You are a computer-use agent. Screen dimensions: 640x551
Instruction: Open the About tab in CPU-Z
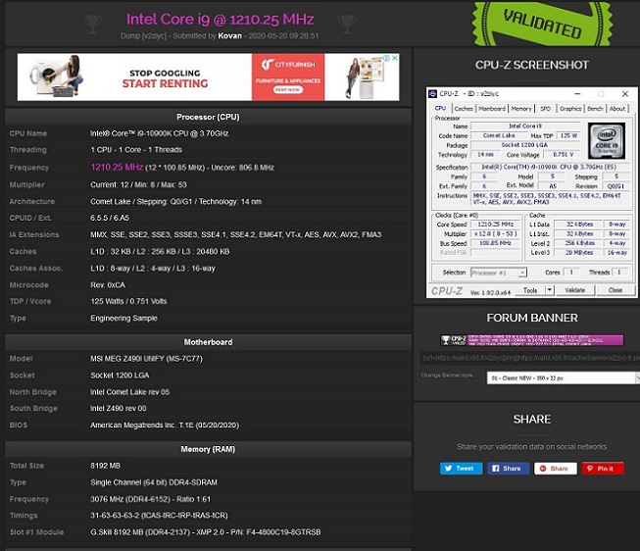point(617,109)
